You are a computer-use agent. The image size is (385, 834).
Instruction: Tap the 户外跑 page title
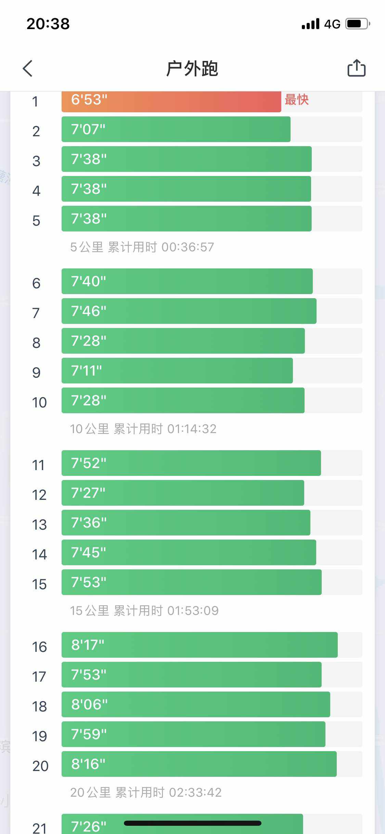click(x=192, y=68)
